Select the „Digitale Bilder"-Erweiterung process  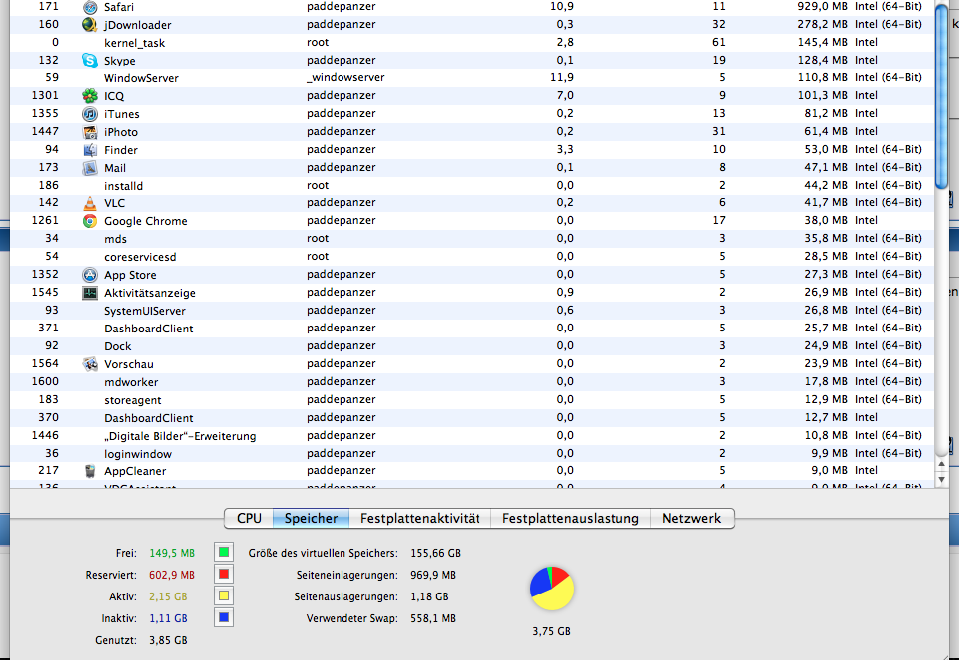click(180, 436)
